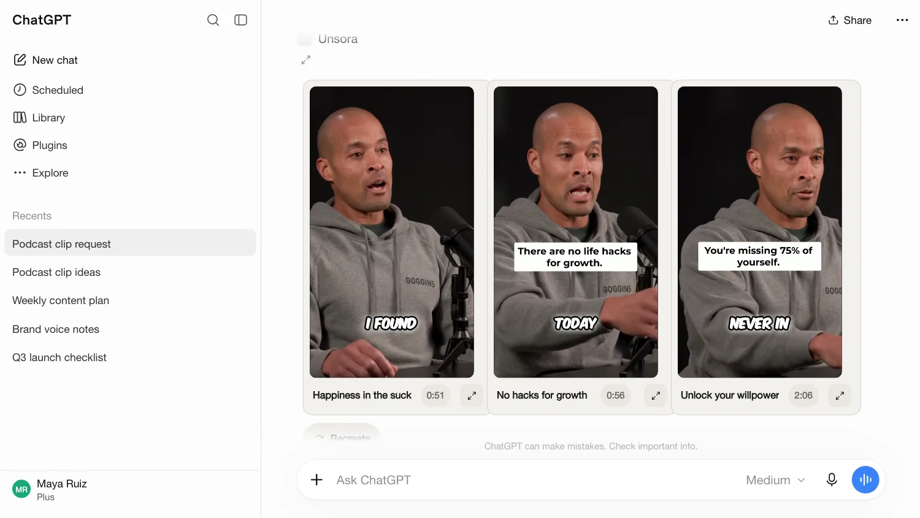
Task: Open the Happiness in the suck video thumbnail
Action: point(392,232)
